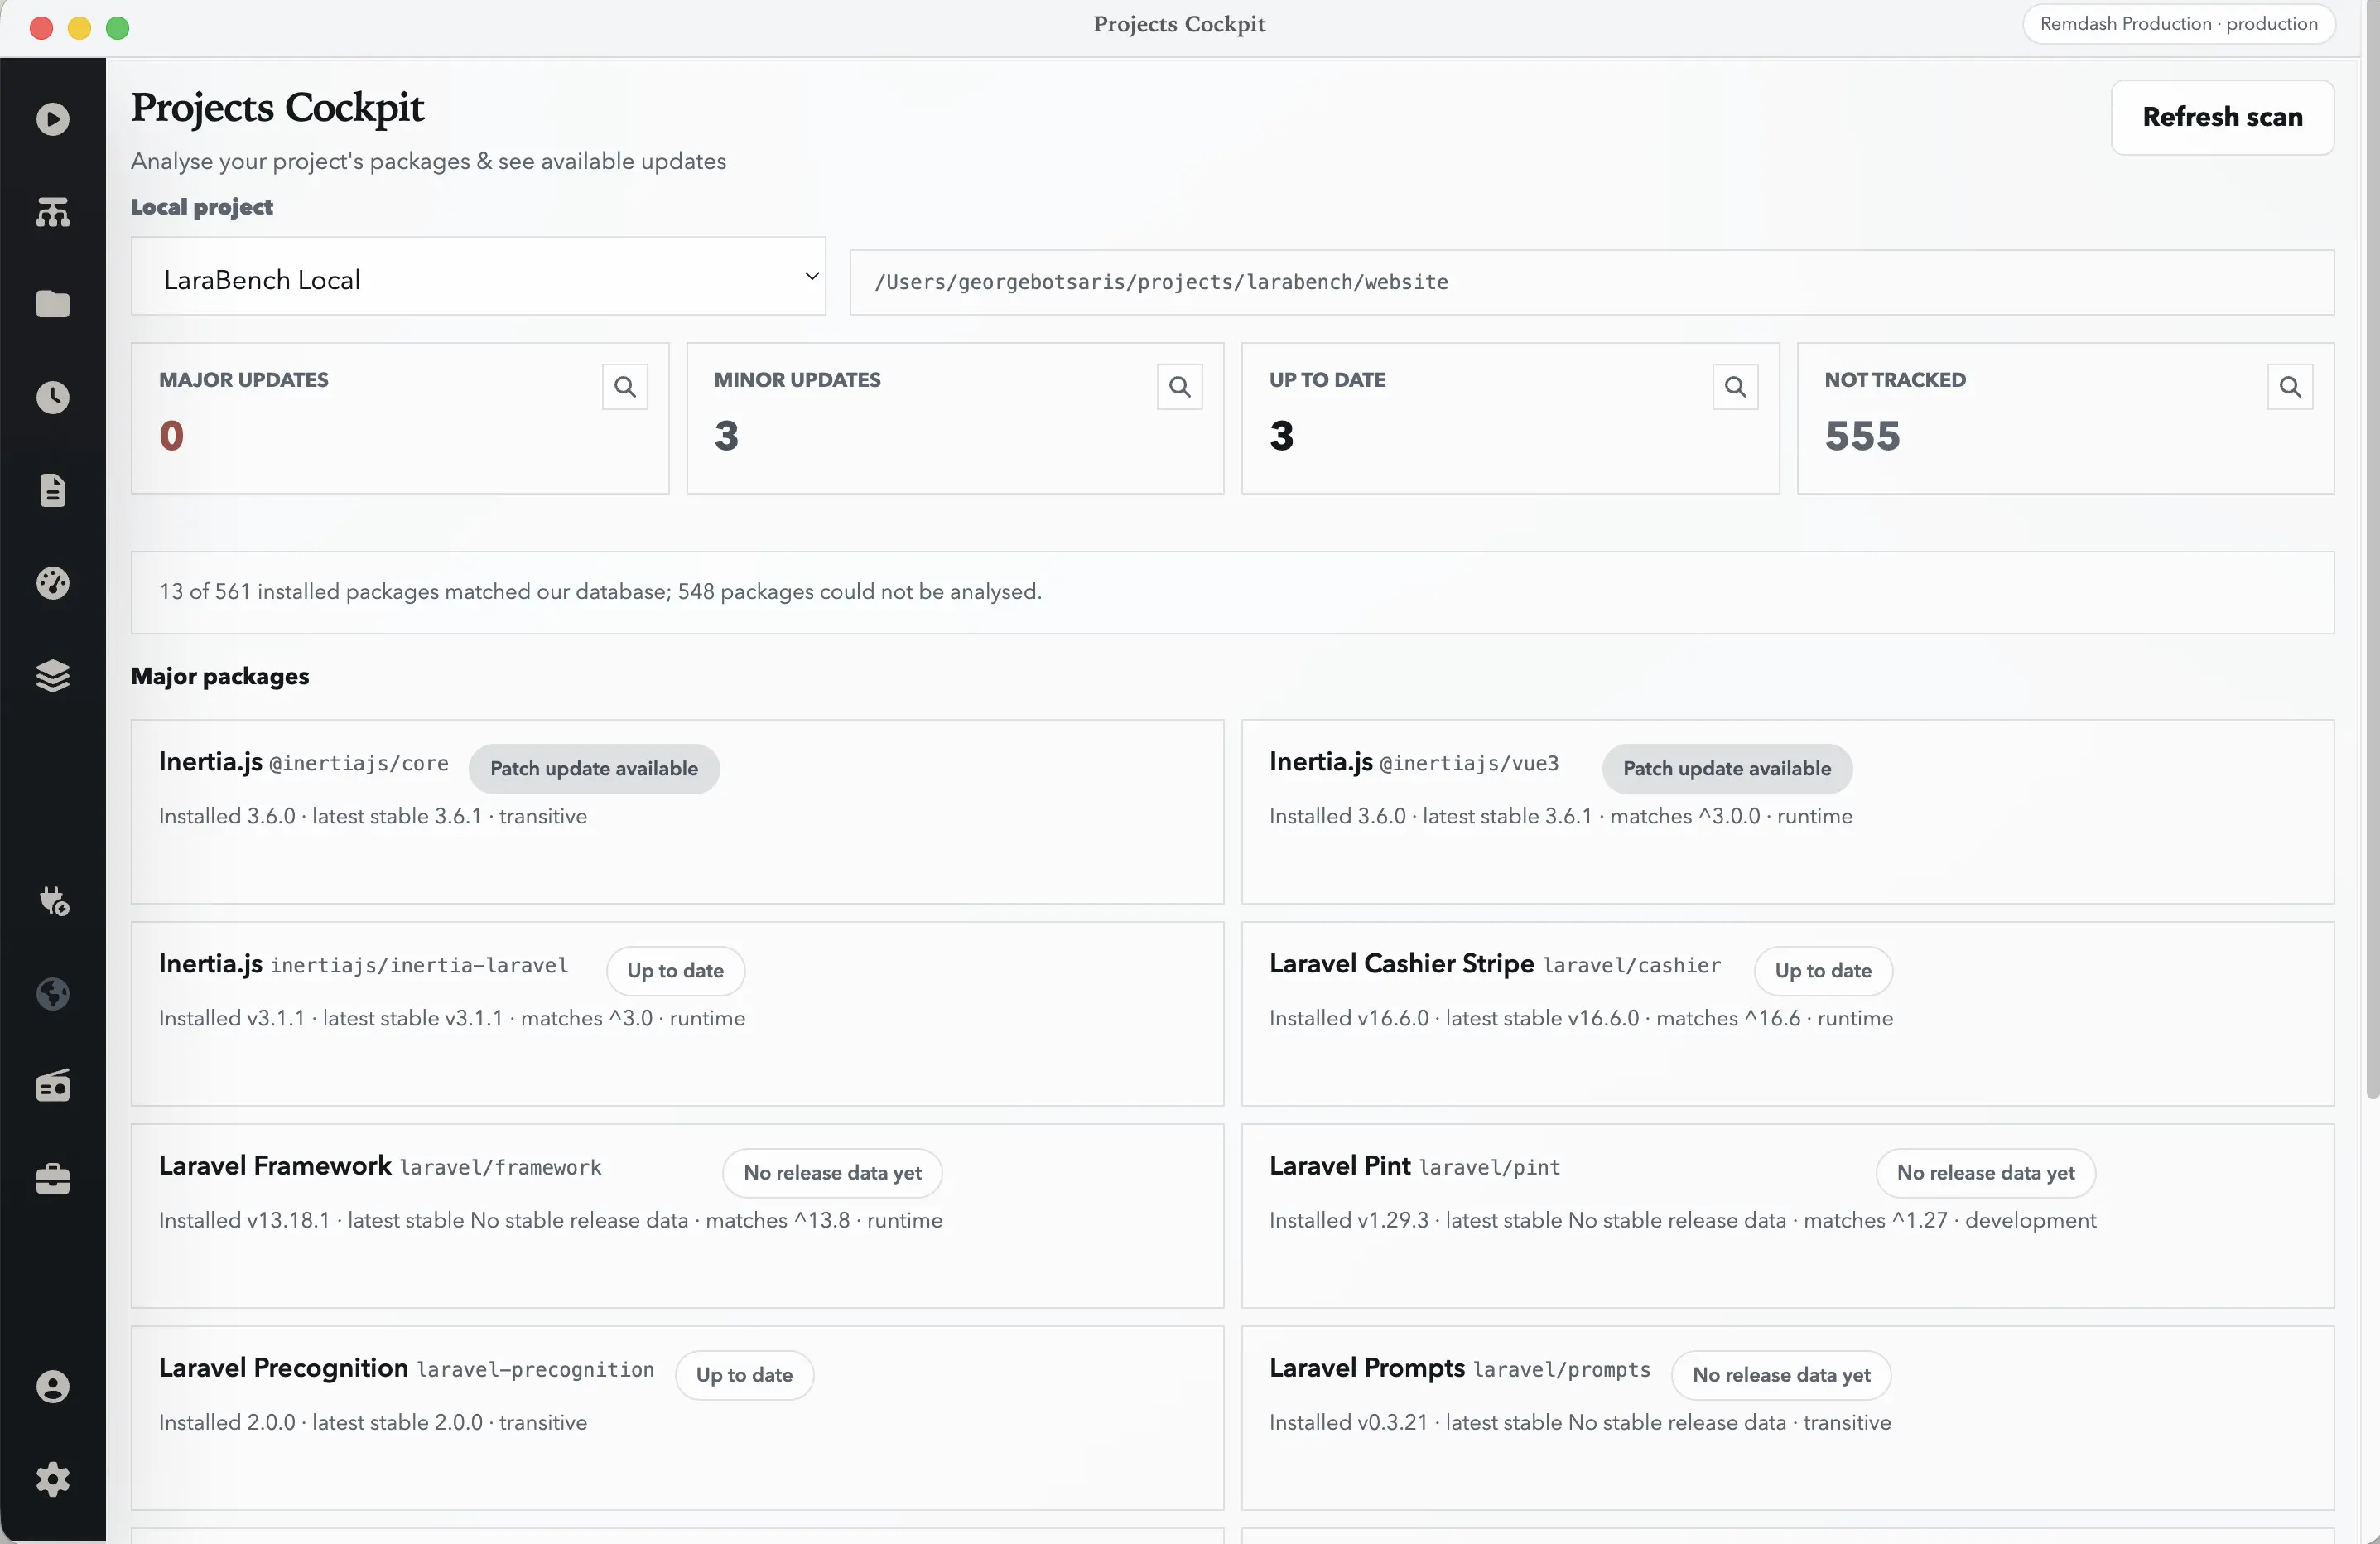
Task: Click the Laravel Precognition title
Action: click(283, 1368)
